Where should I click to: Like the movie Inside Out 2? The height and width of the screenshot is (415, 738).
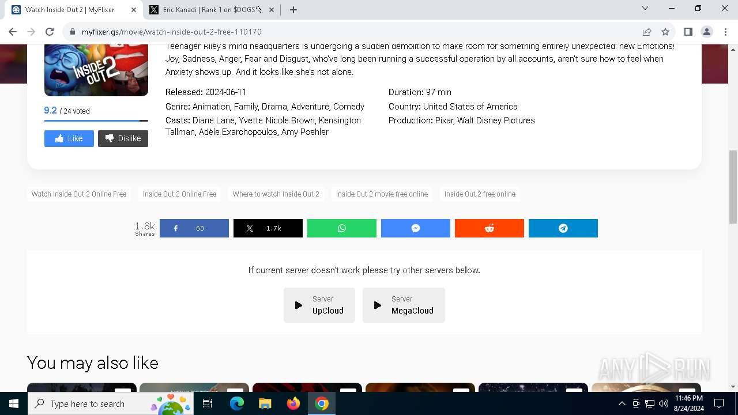(x=69, y=138)
